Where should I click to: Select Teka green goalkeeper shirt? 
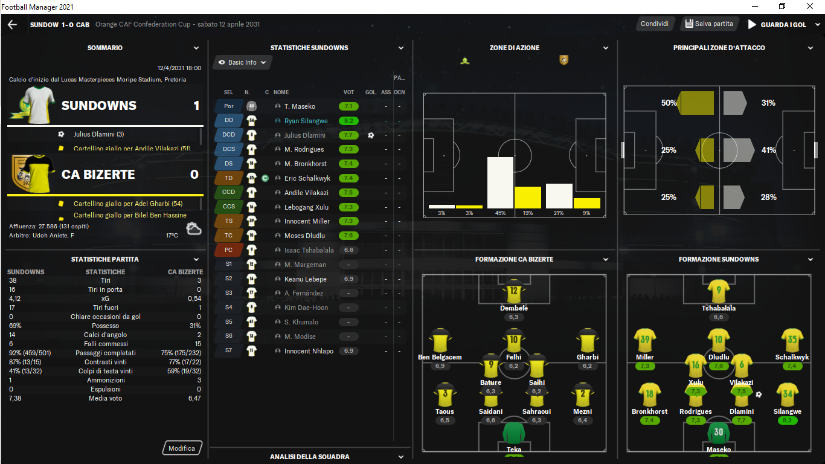[514, 434]
